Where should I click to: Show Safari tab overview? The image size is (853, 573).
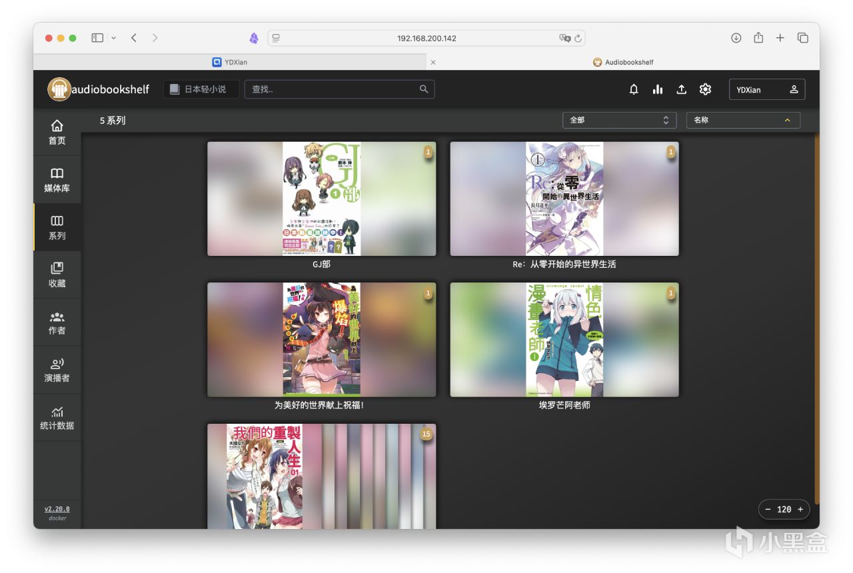point(803,38)
